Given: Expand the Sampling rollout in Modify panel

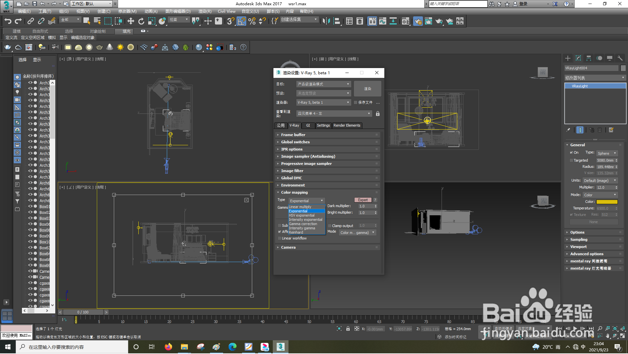Looking at the screenshot, I should 594,239.
